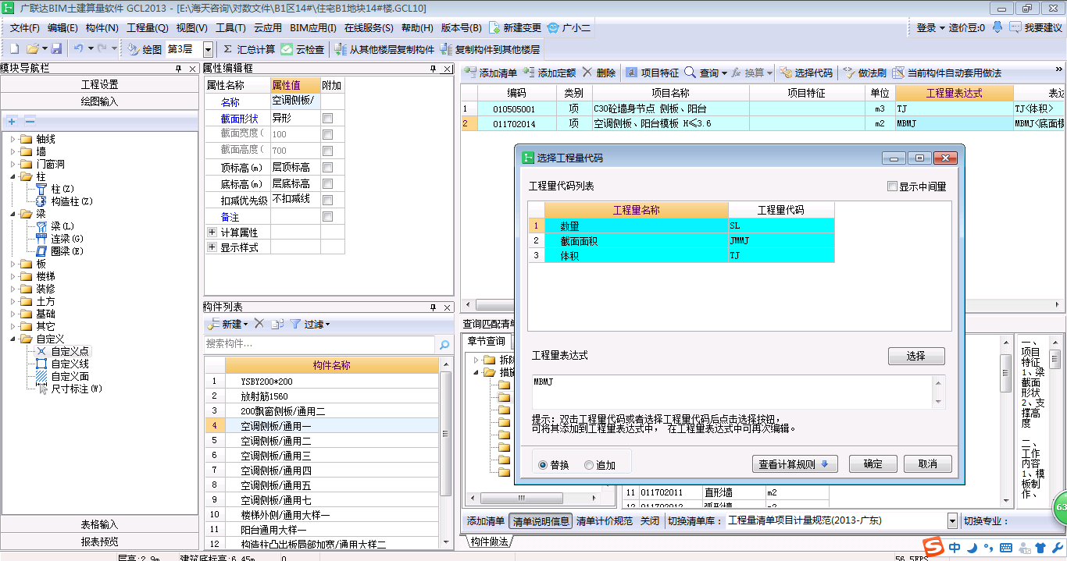Click 添加清单 toolbar icon
The height and width of the screenshot is (561, 1067).
470,73
